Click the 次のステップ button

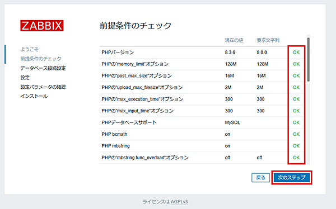click(x=292, y=177)
